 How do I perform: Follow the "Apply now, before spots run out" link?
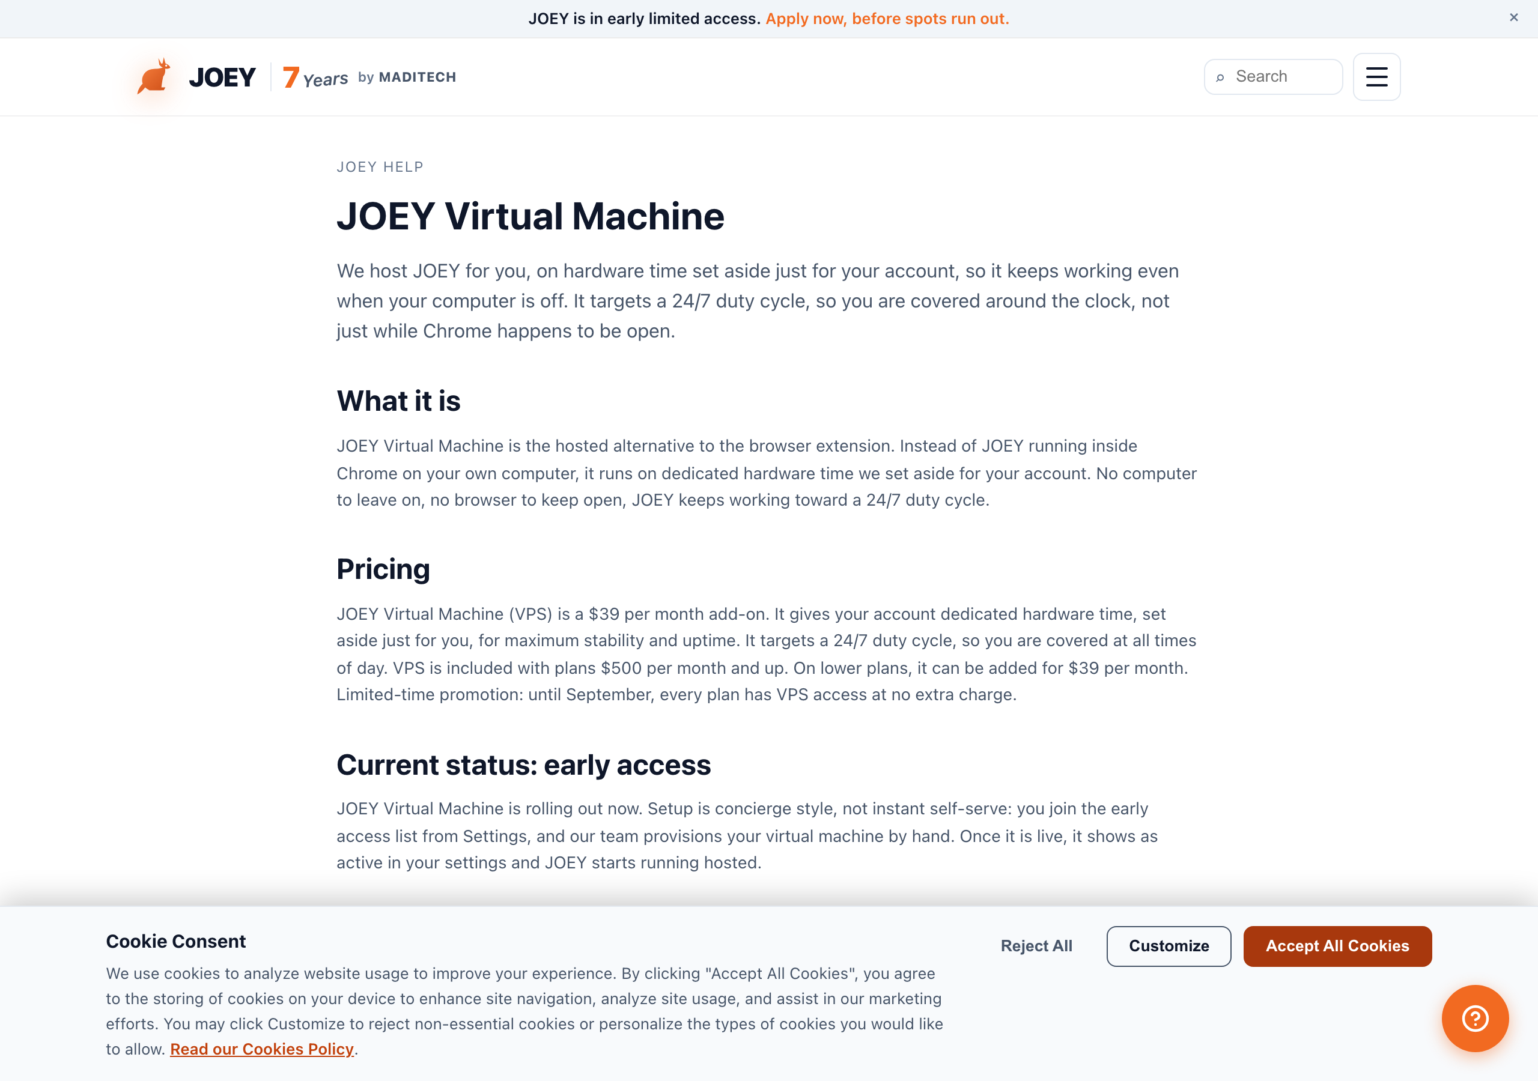(x=887, y=19)
